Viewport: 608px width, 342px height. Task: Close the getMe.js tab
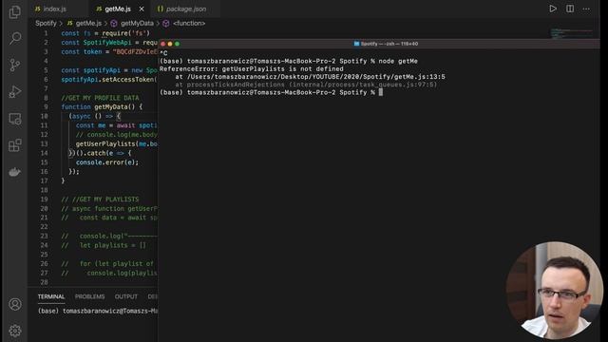[x=142, y=9]
